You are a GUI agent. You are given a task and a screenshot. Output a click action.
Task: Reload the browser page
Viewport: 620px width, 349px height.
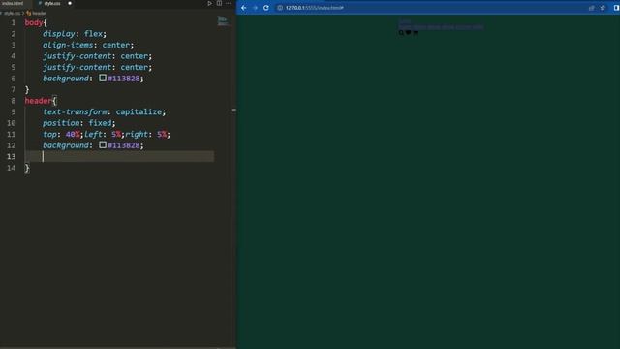(x=266, y=8)
